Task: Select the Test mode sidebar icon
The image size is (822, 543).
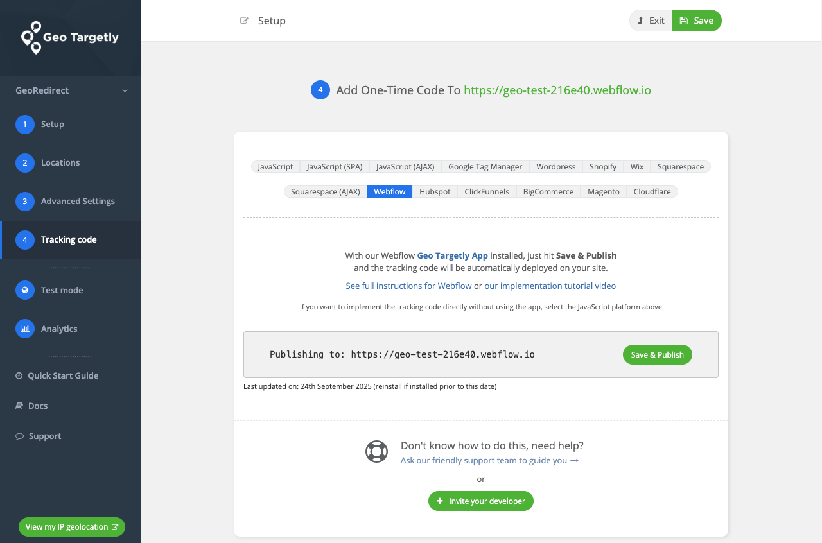Action: (x=24, y=290)
